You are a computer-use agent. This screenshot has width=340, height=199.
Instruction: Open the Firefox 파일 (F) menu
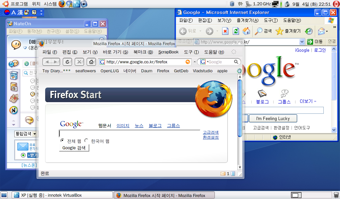point(50,52)
